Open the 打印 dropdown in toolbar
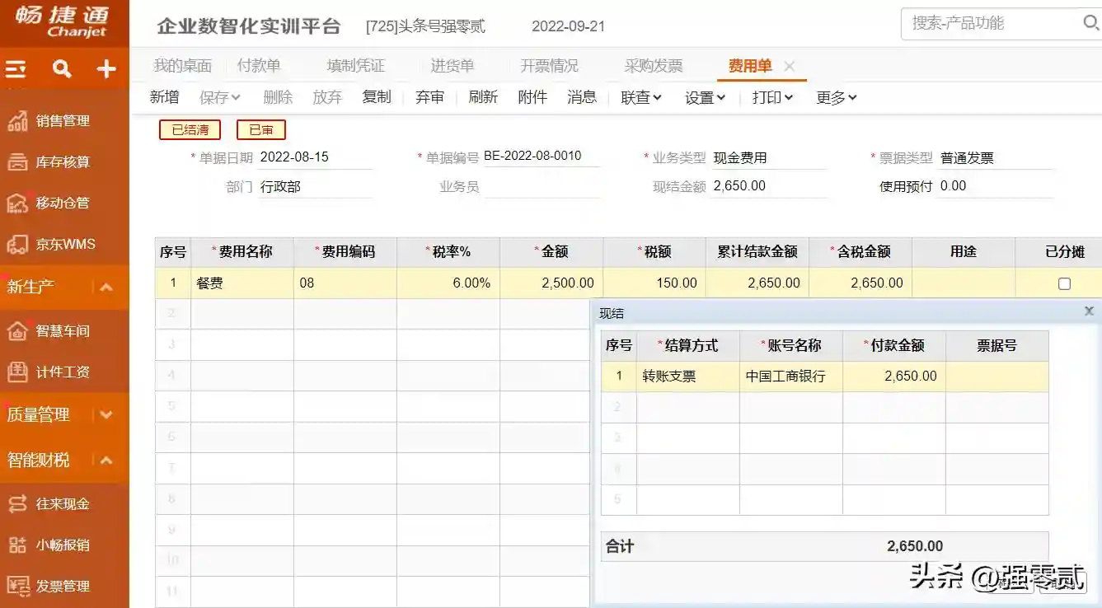 click(x=772, y=98)
